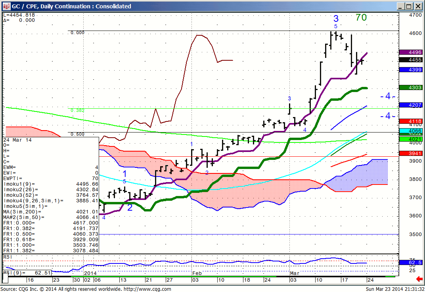Click the '16' date tick on the time axis
The width and height of the screenshot is (425, 292).
click(x=31, y=280)
